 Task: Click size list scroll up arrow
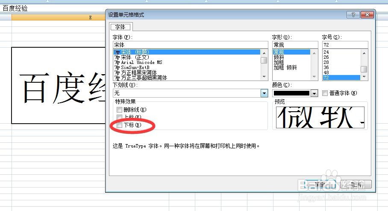364,53
